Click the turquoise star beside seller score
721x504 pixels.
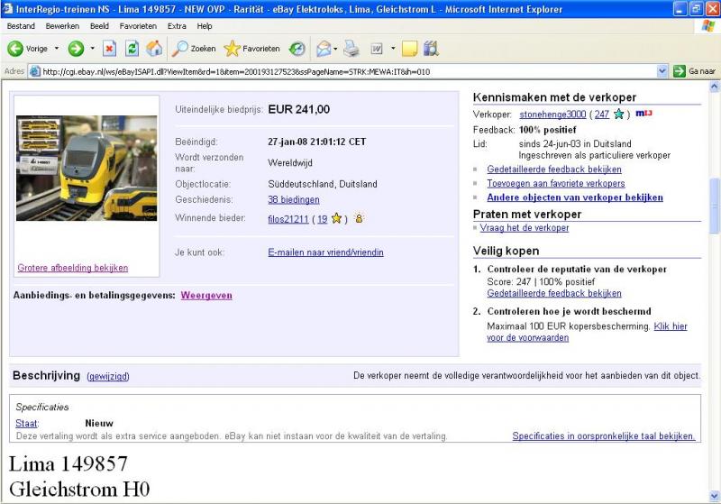[x=619, y=114]
